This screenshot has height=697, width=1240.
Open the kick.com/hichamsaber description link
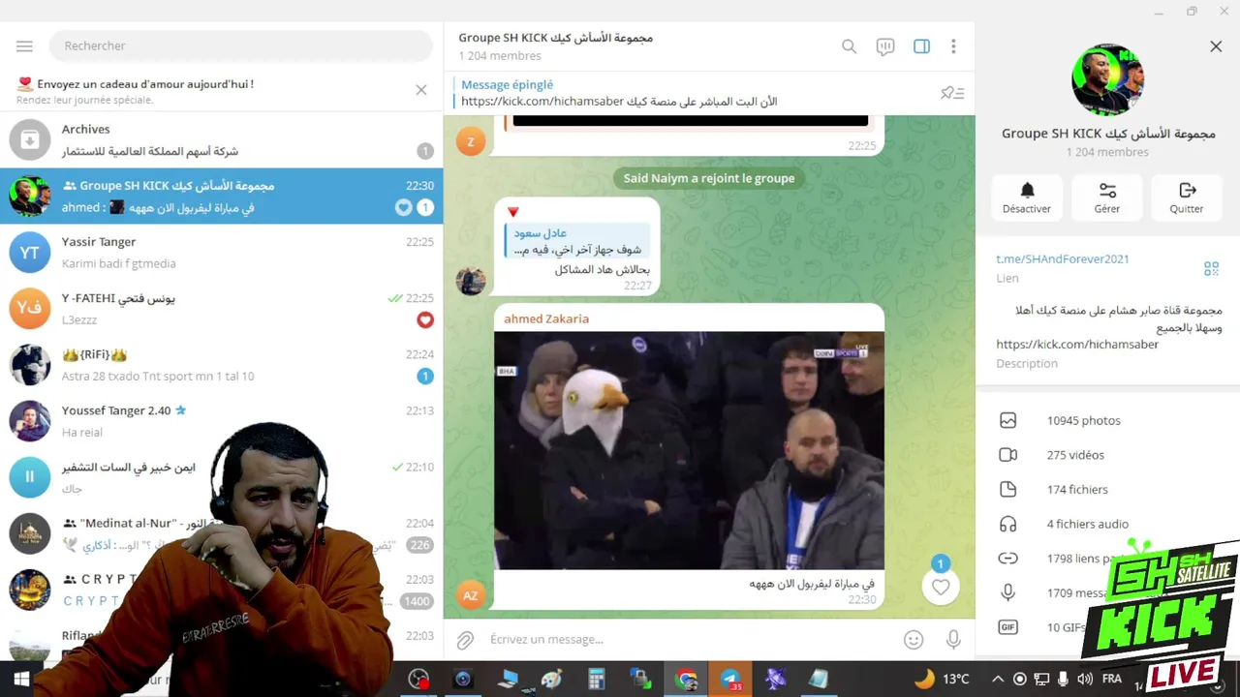tap(1077, 344)
